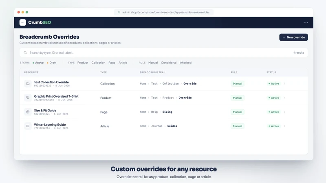Click 'Home › Test › Product › Override' trail

click(x=166, y=98)
